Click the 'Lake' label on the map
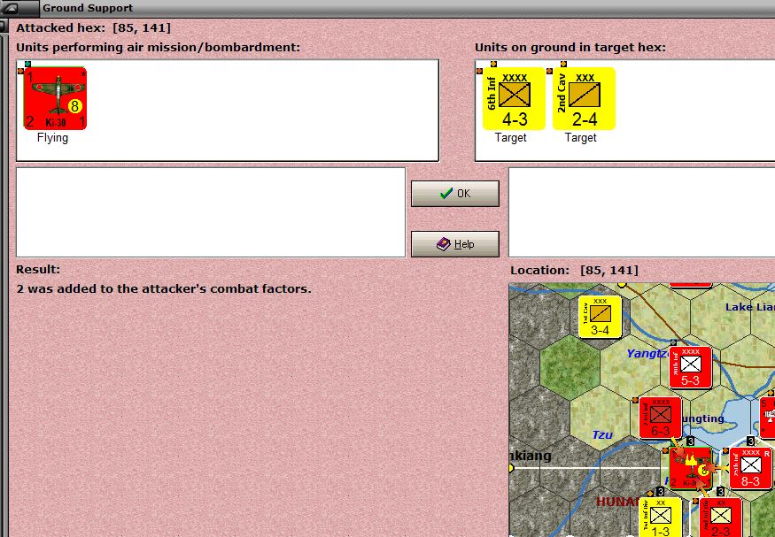The height and width of the screenshot is (537, 775). [x=739, y=307]
